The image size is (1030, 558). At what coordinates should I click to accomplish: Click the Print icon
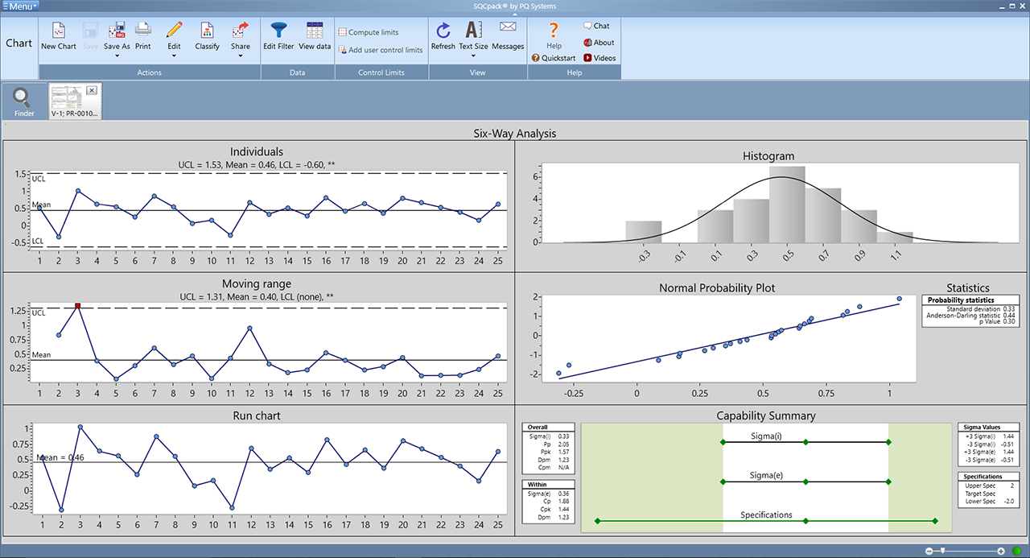click(143, 31)
